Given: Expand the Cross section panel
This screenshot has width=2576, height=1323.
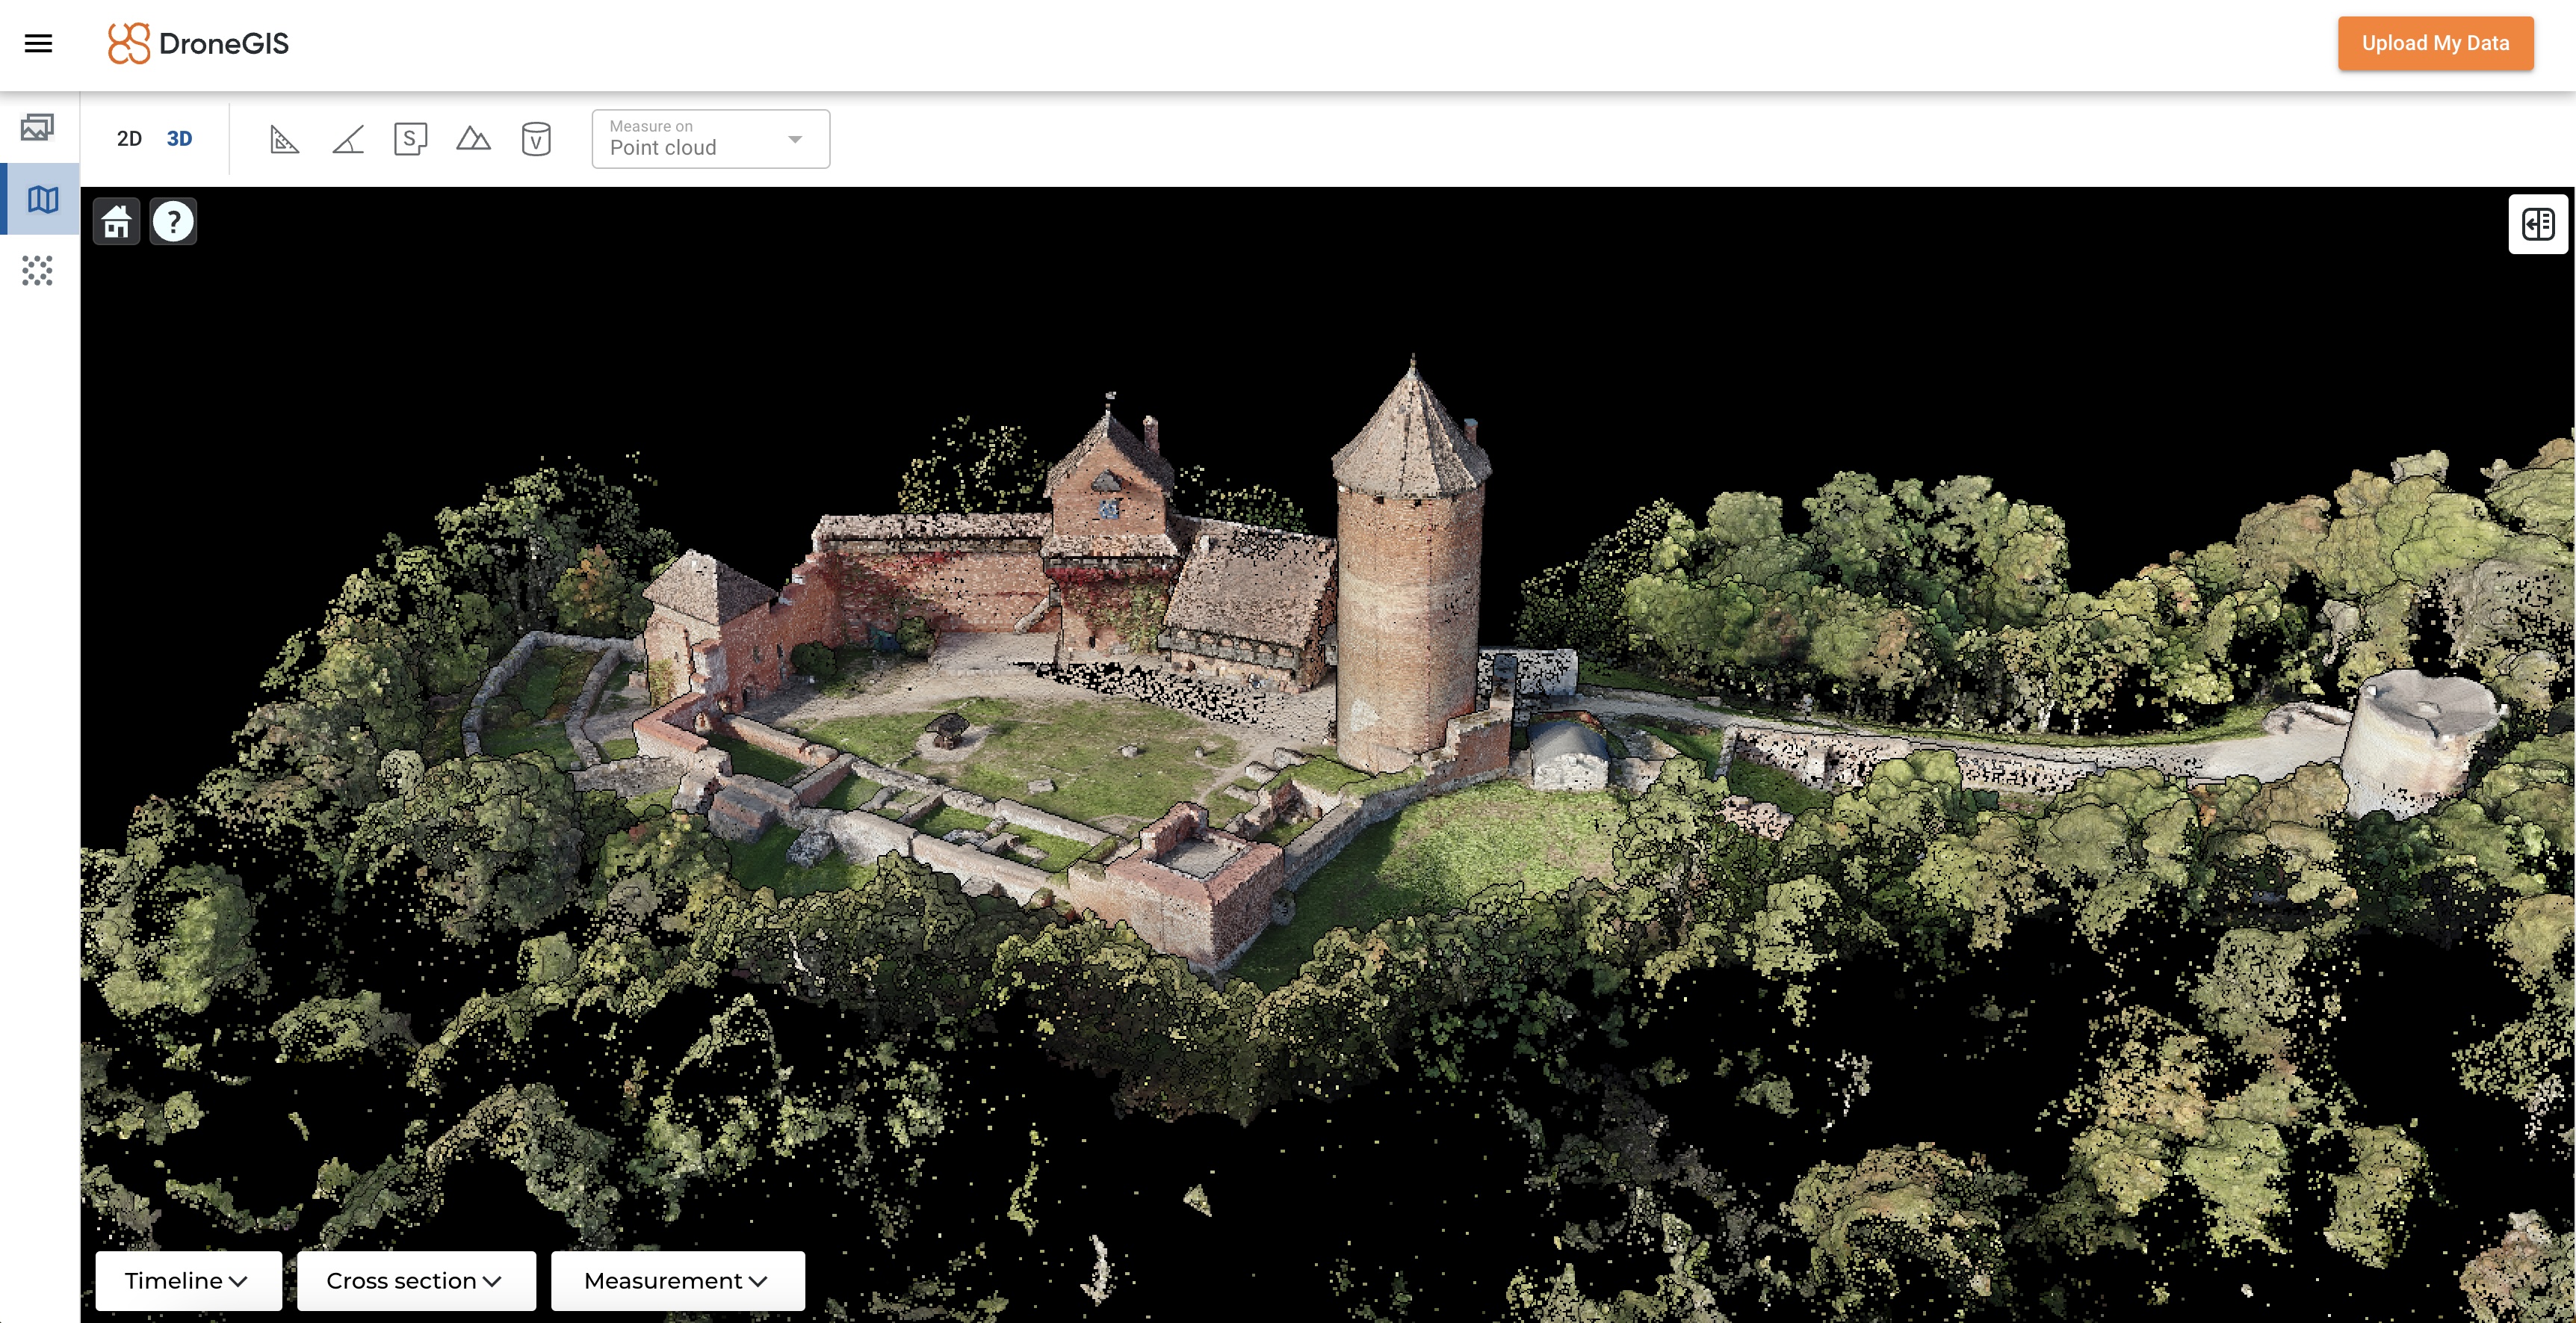Looking at the screenshot, I should pyautogui.click(x=416, y=1280).
